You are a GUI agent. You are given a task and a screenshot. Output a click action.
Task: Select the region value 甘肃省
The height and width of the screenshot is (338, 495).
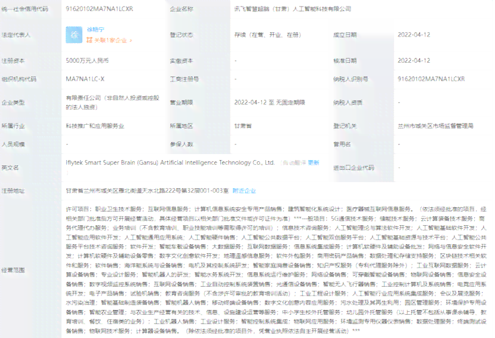[x=243, y=126]
